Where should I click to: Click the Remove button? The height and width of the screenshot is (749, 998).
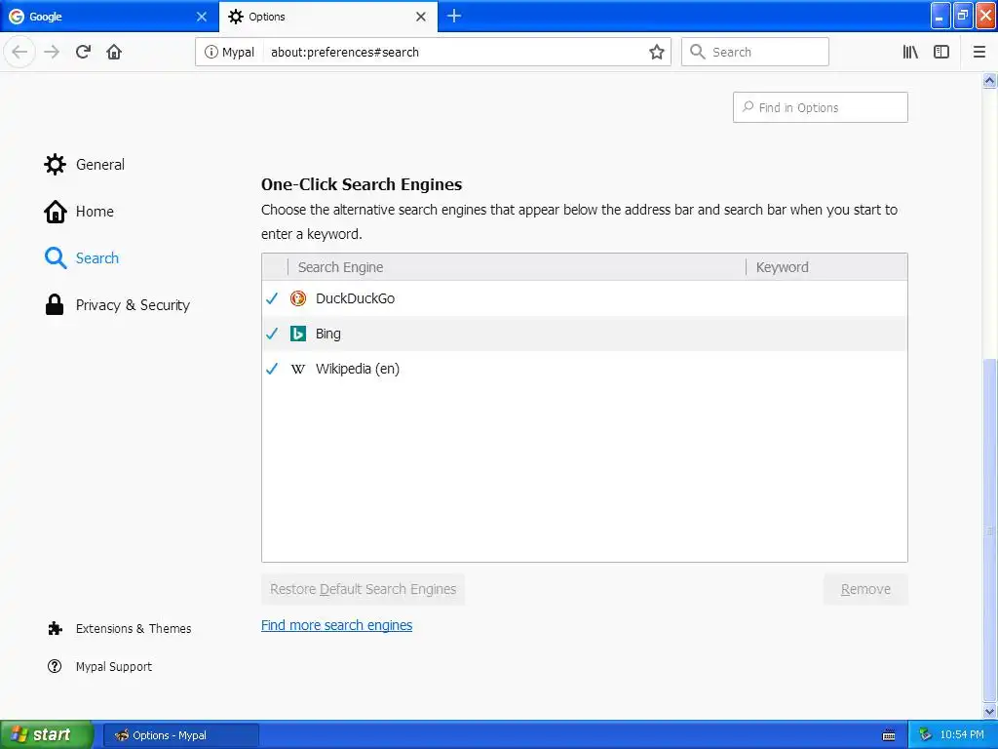coord(865,589)
